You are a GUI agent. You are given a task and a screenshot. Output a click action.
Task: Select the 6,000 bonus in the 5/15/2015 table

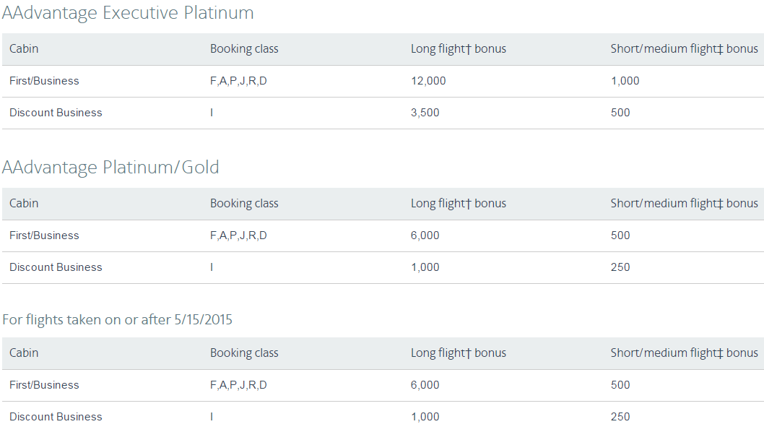pos(425,385)
